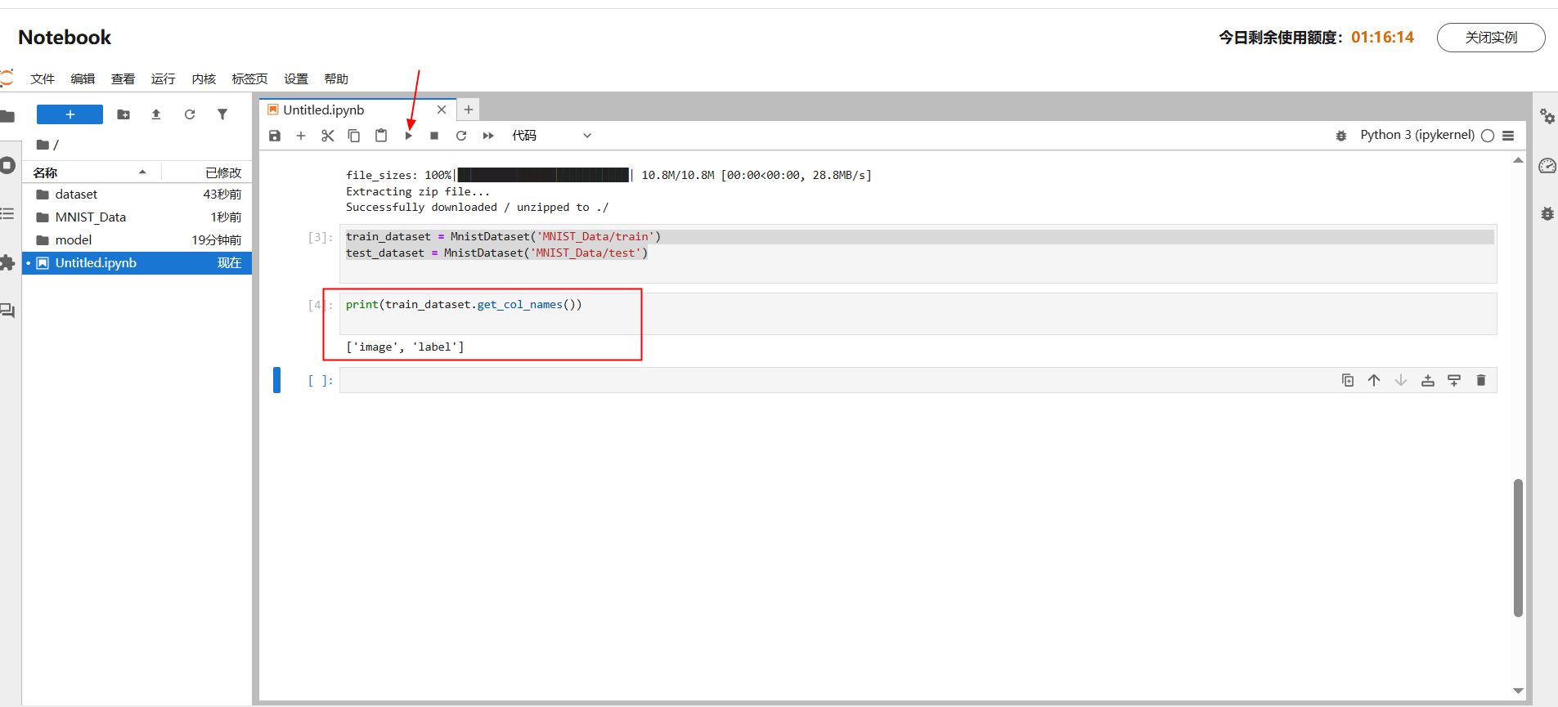
Task: Delete the active cell with trash icon
Action: tap(1481, 380)
